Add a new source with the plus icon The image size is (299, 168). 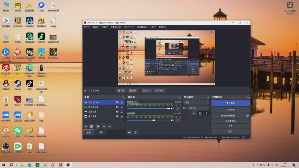tap(86, 127)
